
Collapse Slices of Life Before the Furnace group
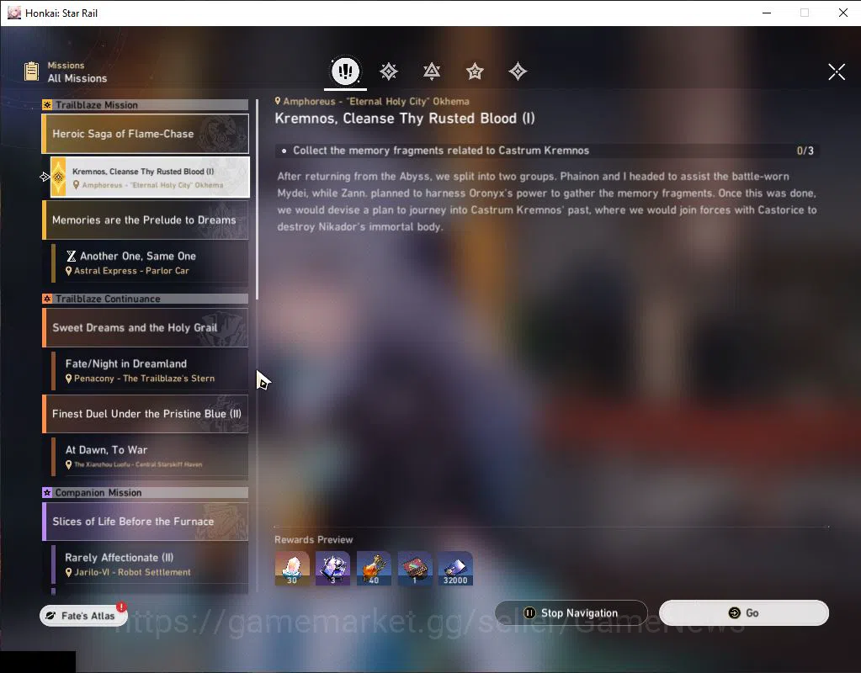(146, 521)
